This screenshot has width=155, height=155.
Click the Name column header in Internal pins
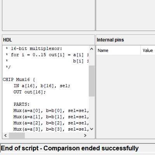pyautogui.click(x=118, y=50)
